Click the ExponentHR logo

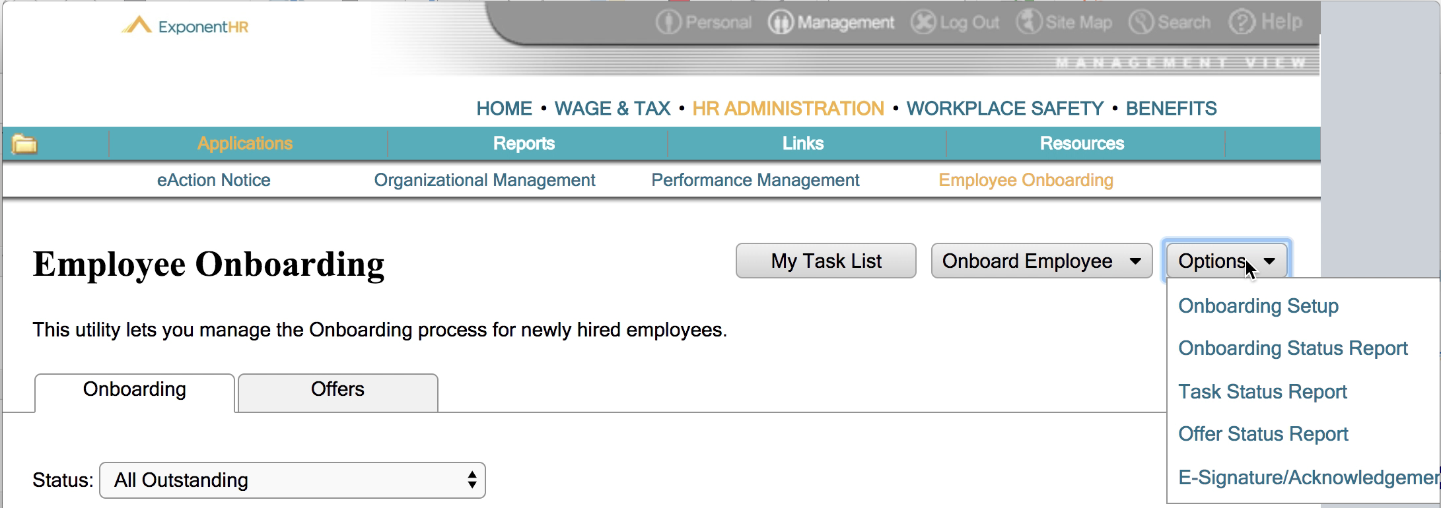point(186,26)
